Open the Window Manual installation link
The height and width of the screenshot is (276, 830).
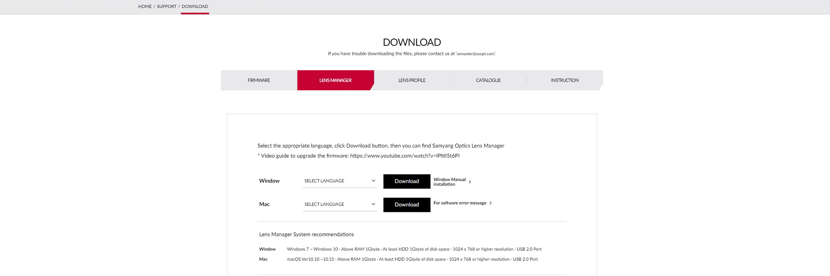[449, 182]
